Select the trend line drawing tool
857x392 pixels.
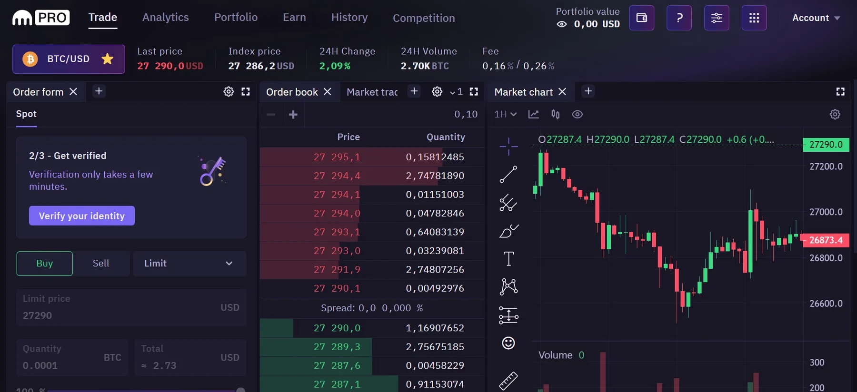pyautogui.click(x=508, y=174)
